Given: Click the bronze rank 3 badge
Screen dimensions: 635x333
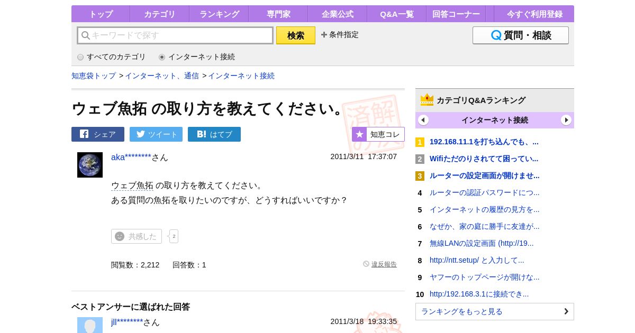Looking at the screenshot, I should pyautogui.click(x=420, y=176).
